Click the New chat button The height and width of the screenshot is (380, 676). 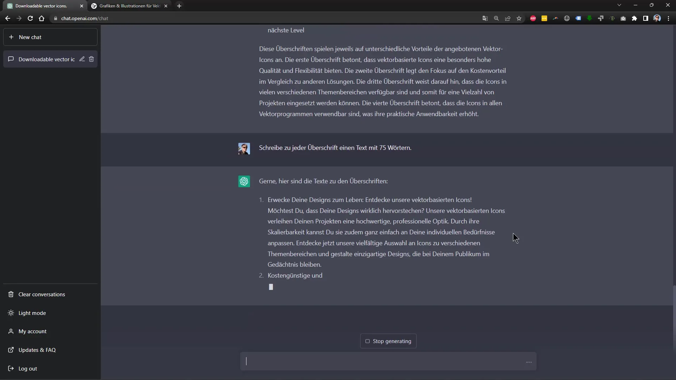[x=51, y=37]
